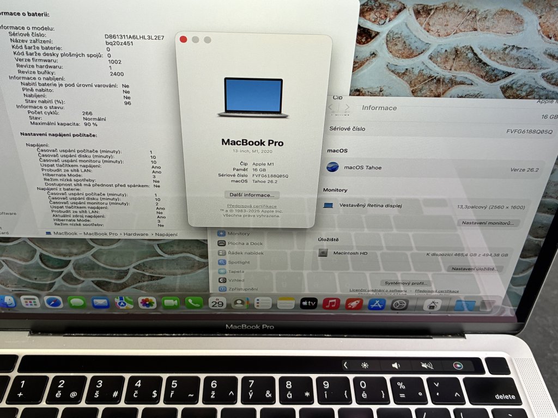Open Licenční ujednání o softwaru link
Viewport: 558px width, 418px height.
point(378,291)
